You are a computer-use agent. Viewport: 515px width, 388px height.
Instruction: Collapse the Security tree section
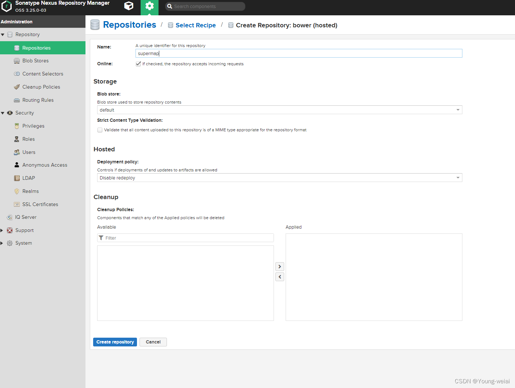click(3, 113)
